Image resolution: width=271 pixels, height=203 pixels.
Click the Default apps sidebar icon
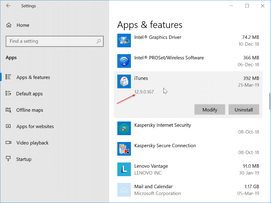(8, 94)
